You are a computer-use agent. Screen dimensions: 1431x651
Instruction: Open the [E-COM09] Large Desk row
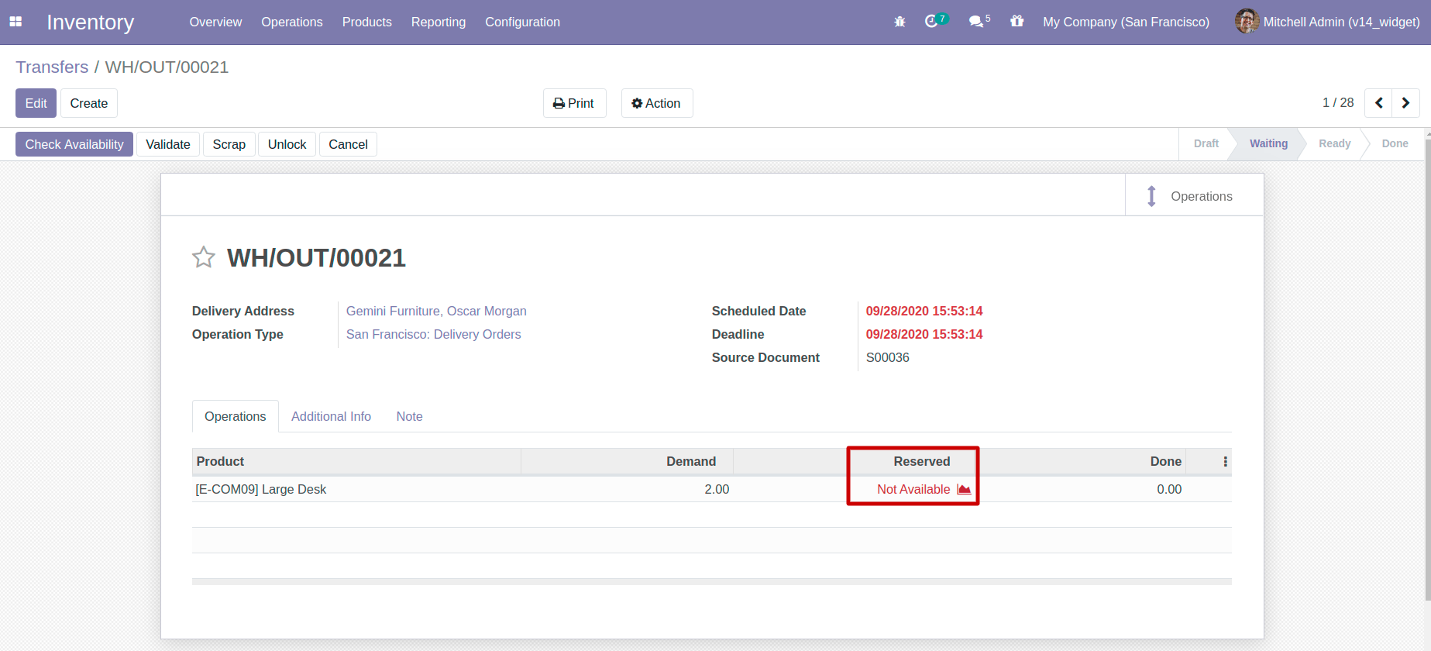coord(711,489)
